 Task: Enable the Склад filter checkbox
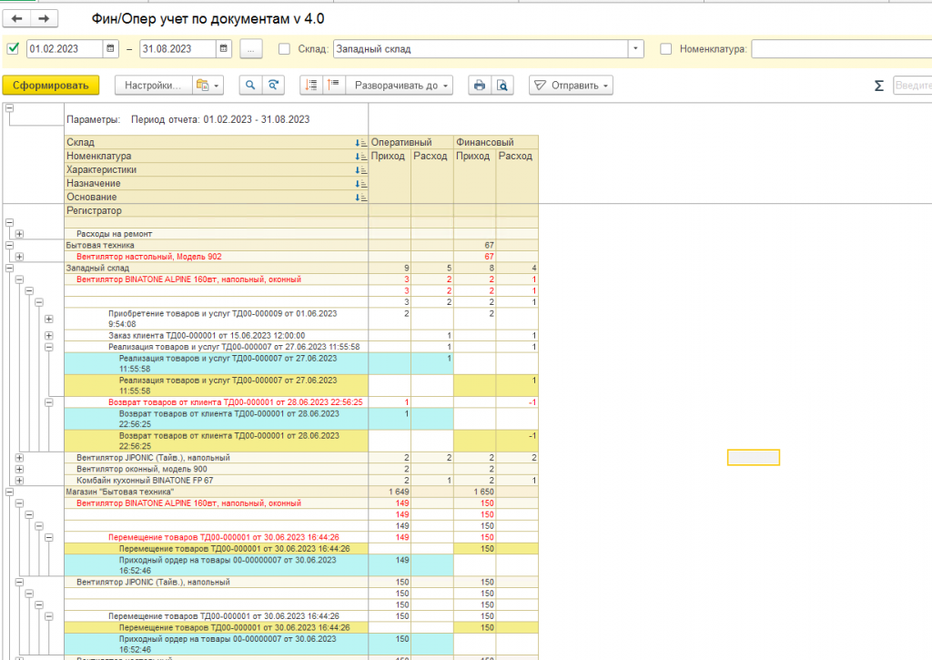tap(284, 49)
